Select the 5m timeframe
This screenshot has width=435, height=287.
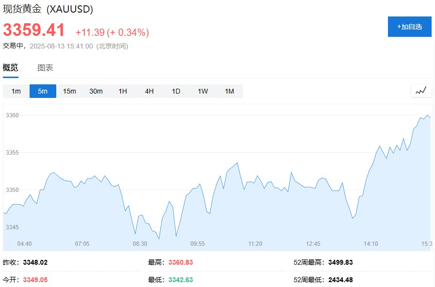click(x=43, y=91)
